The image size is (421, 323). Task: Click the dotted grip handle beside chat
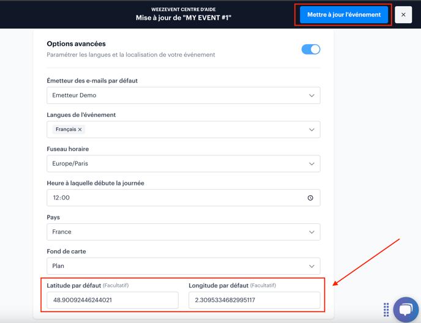[x=386, y=310]
